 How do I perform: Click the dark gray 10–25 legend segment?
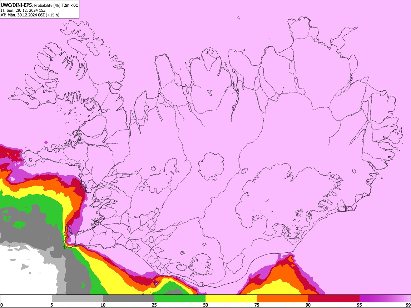click(129, 299)
